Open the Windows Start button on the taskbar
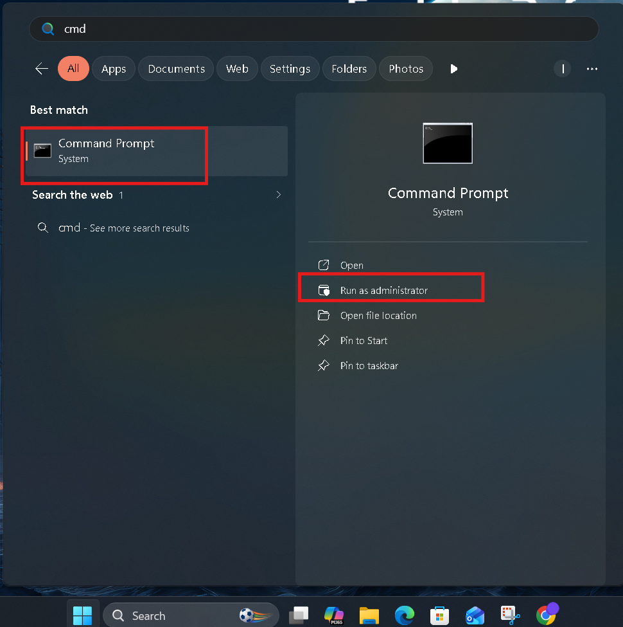 point(83,615)
